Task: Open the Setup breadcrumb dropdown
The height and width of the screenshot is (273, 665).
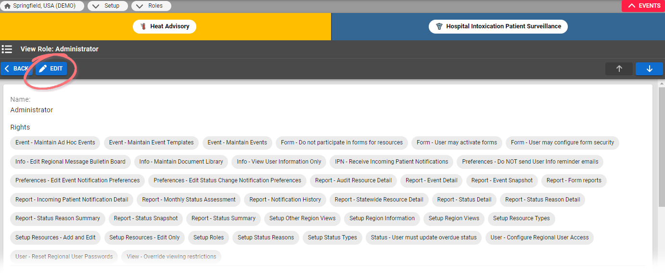Action: coord(107,6)
